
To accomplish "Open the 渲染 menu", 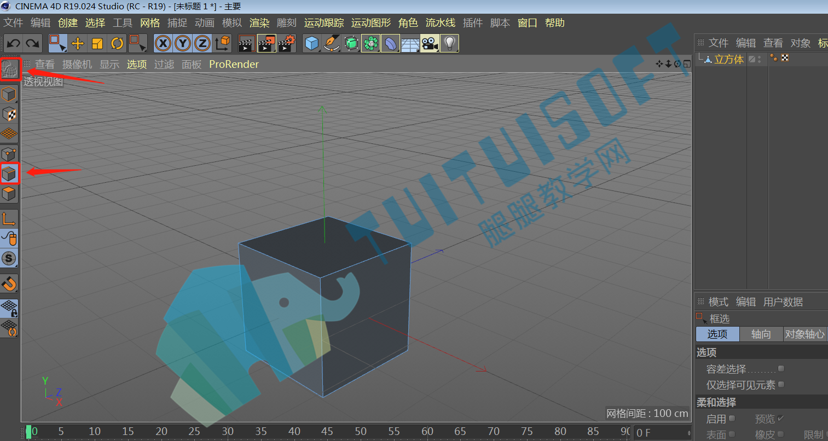I will point(259,23).
